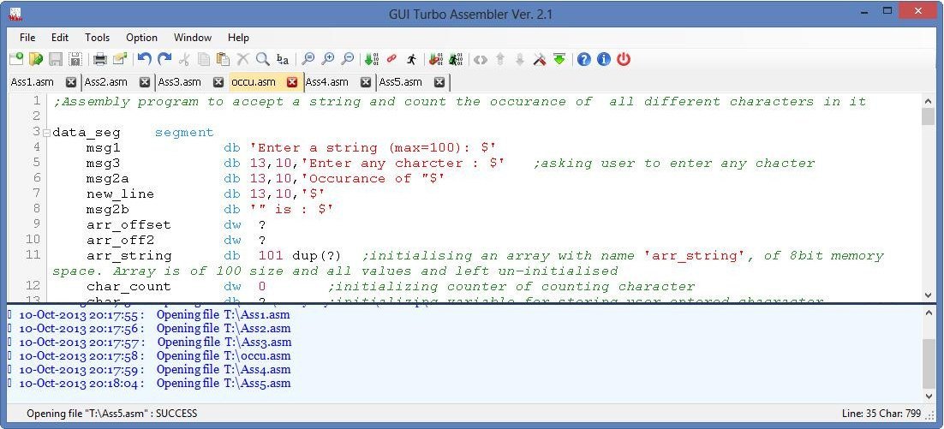
Task: Close the Ass2.asm tab
Action: pyautogui.click(x=145, y=82)
